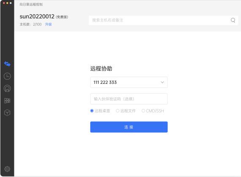Click the 远程协助 heading
Image resolution: width=241 pixels, height=177 pixels.
tap(101, 68)
